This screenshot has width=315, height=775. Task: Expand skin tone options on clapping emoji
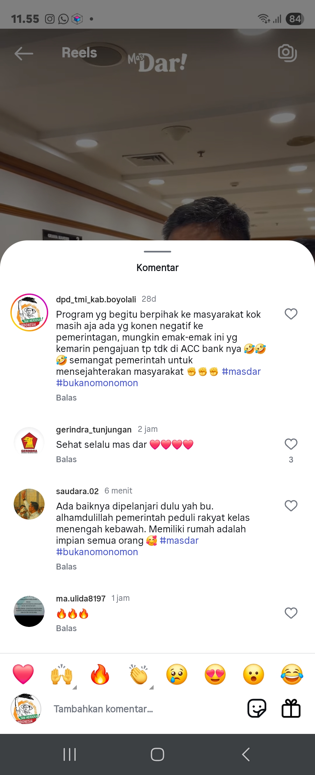[151, 687]
